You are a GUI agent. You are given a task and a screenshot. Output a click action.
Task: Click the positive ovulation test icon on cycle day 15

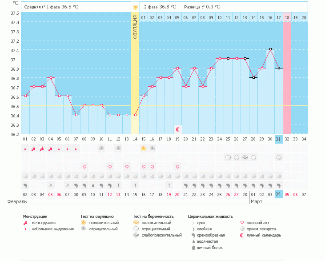click(x=144, y=149)
